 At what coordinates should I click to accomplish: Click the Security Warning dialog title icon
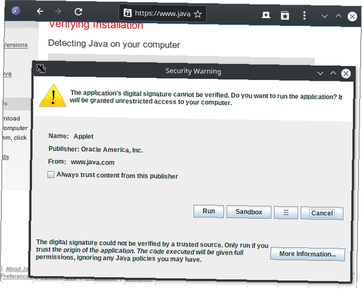coord(41,68)
